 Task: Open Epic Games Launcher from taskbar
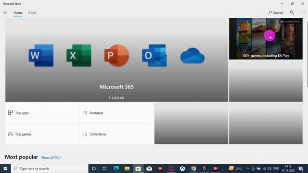[x=205, y=168]
